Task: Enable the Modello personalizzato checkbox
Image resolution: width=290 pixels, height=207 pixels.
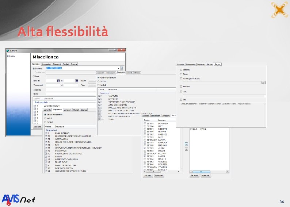Action: tap(181, 78)
